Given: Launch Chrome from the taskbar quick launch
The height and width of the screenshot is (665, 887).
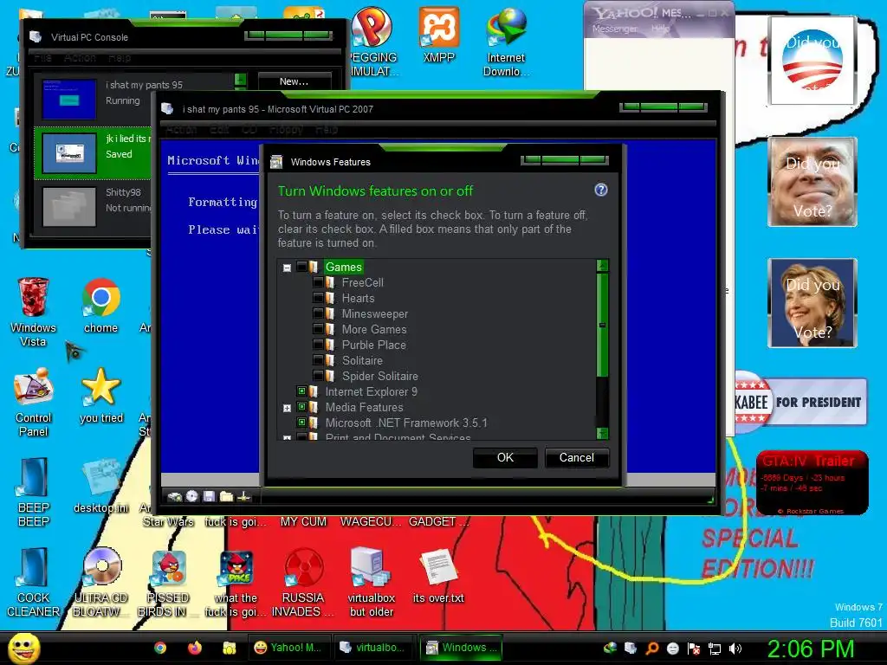Looking at the screenshot, I should pyautogui.click(x=160, y=648).
